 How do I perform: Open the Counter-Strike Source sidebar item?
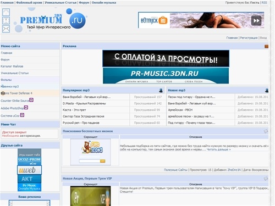(x=15, y=101)
